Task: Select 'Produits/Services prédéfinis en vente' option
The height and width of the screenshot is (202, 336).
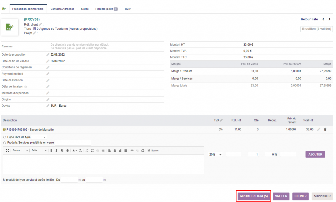Action: tap(4, 142)
